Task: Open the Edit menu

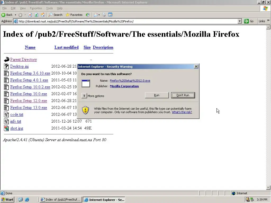Action: tap(13, 8)
